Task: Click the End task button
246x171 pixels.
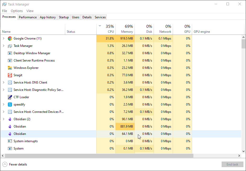Action: (x=232, y=164)
